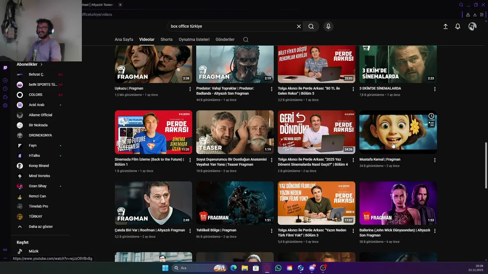Clear the YouTube search box text
The image size is (488, 274).
[299, 26]
